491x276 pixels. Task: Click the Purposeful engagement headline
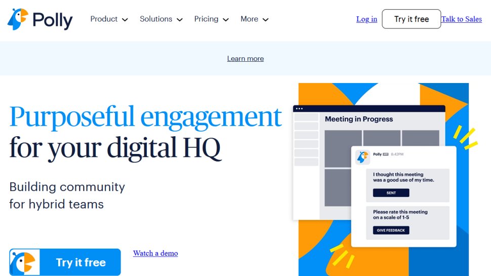pos(146,117)
